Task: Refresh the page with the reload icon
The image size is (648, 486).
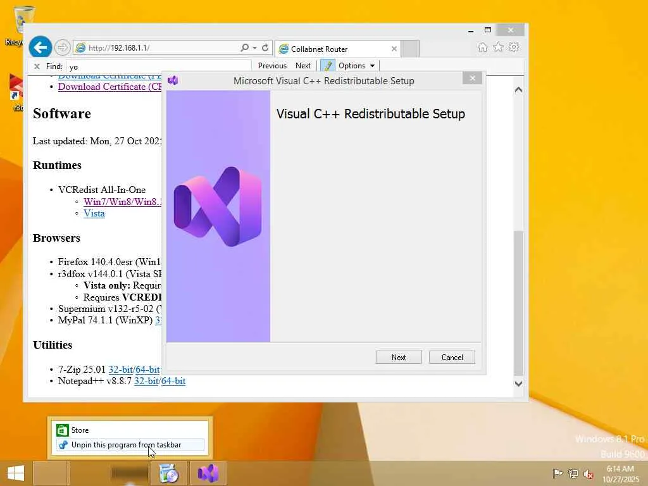Action: coord(265,47)
